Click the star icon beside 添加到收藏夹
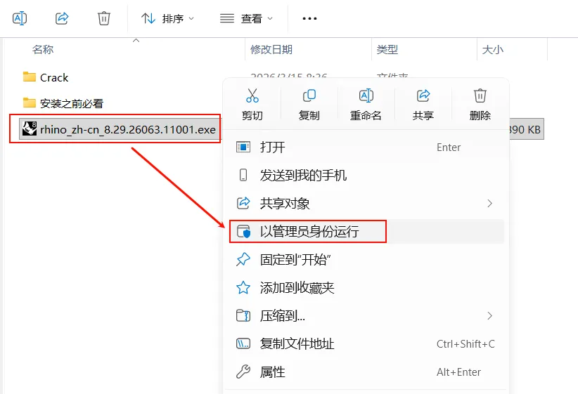The image size is (578, 394). pos(243,287)
